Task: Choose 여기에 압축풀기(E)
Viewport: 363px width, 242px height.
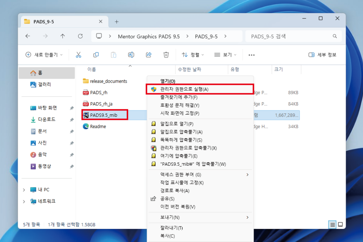Action: [x=201, y=156]
